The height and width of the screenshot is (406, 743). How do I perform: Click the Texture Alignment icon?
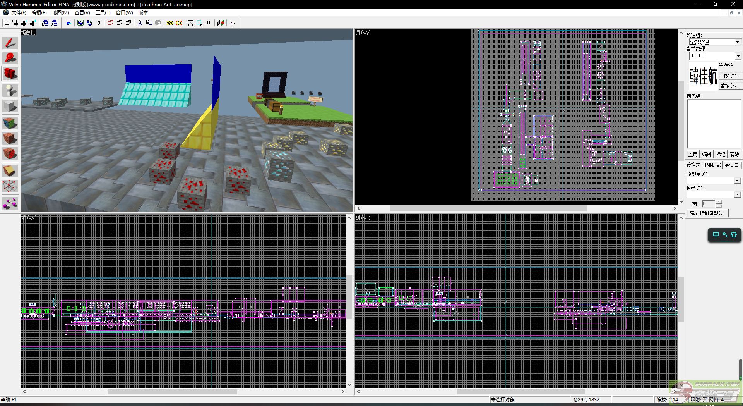221,23
